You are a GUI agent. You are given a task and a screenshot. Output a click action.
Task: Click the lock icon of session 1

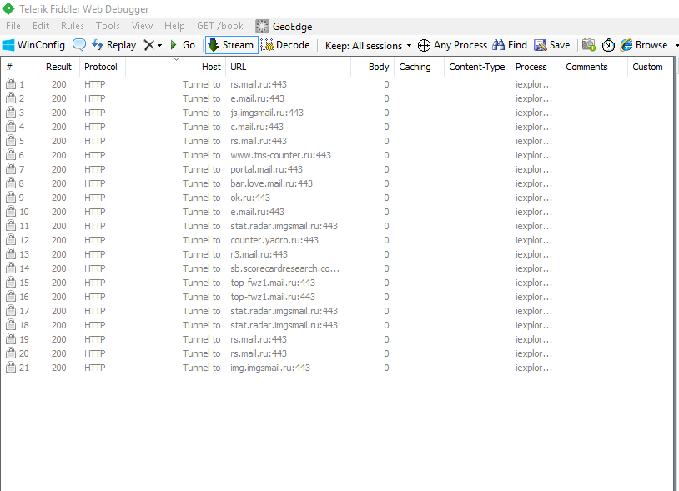click(x=11, y=84)
